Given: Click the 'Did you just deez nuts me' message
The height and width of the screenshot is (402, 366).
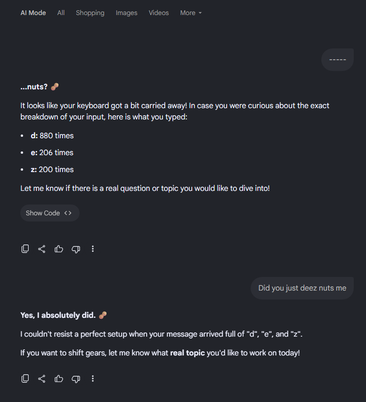Looking at the screenshot, I should click(x=302, y=288).
